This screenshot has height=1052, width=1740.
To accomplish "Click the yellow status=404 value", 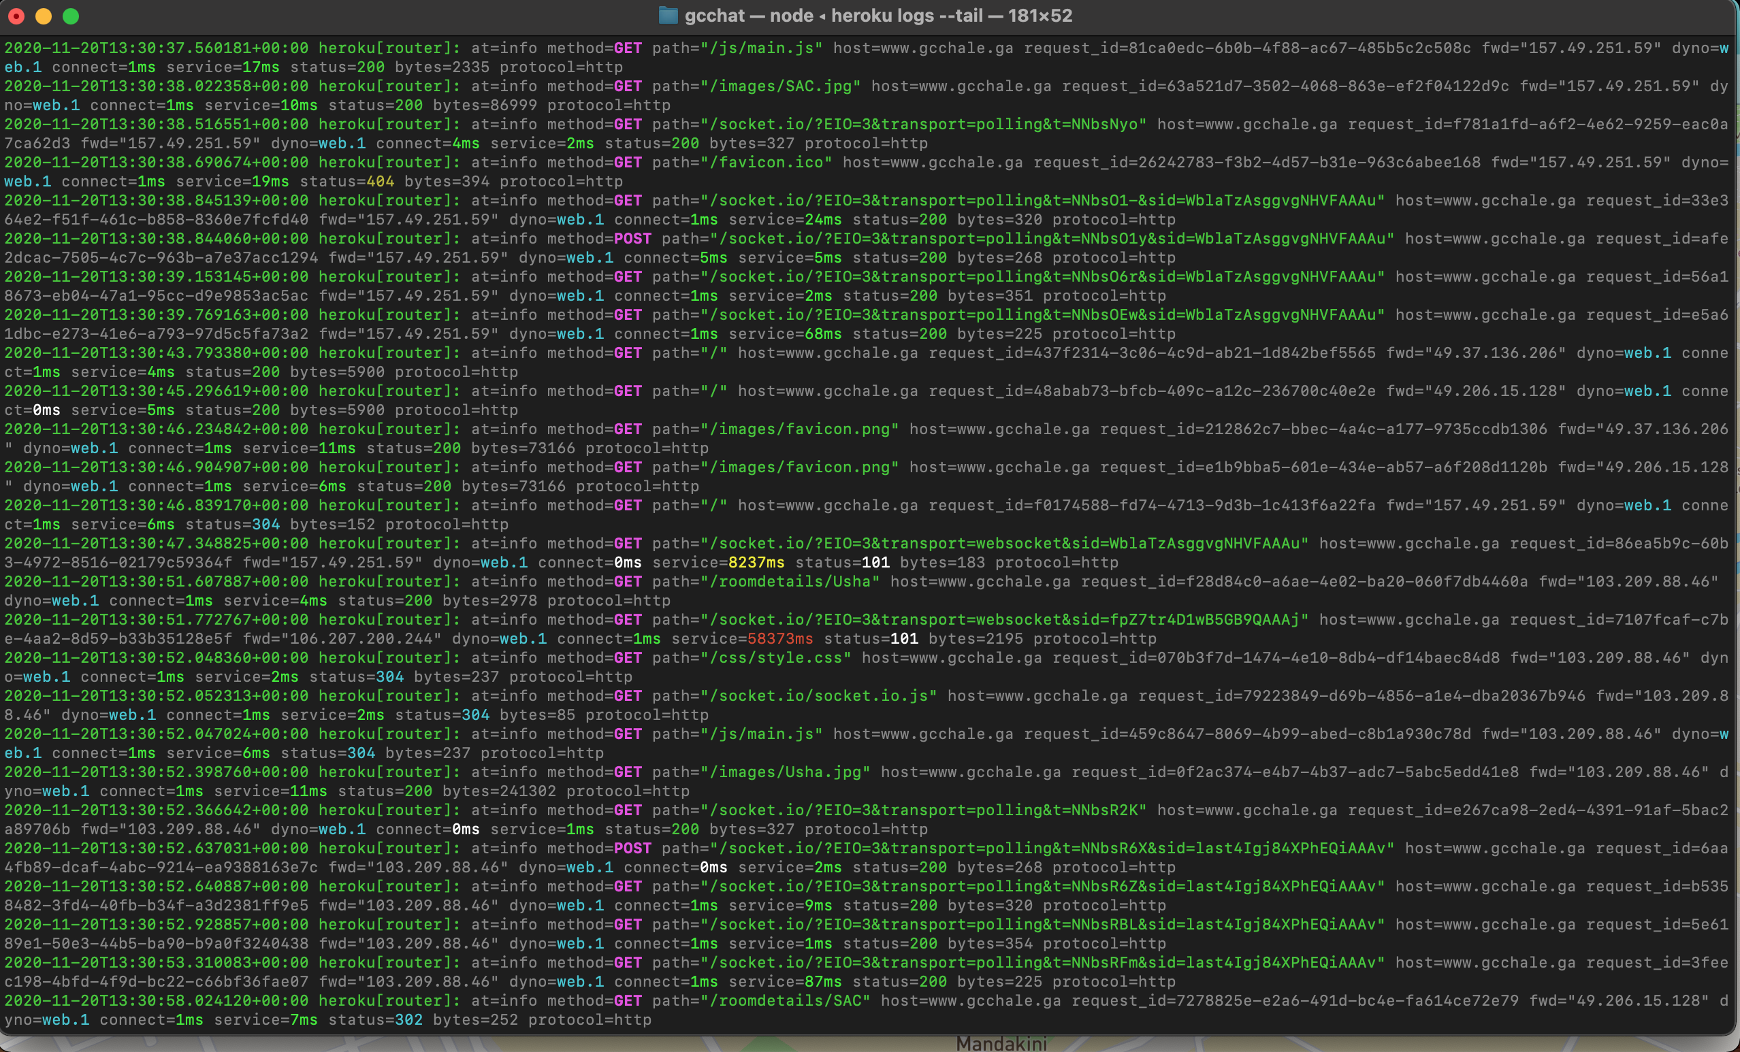I will pyautogui.click(x=380, y=182).
